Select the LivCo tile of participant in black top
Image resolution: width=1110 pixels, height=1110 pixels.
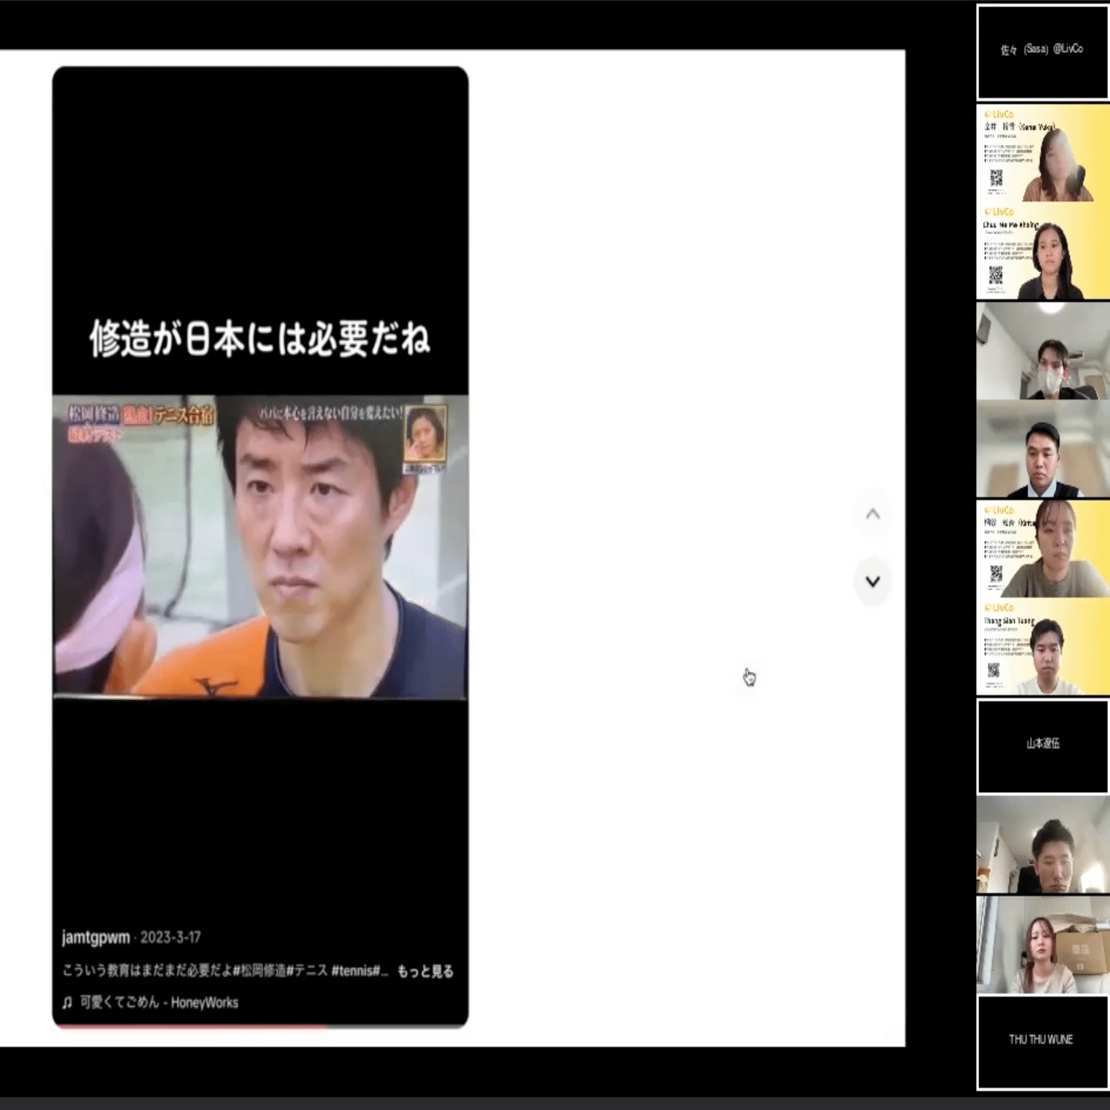point(1042,251)
